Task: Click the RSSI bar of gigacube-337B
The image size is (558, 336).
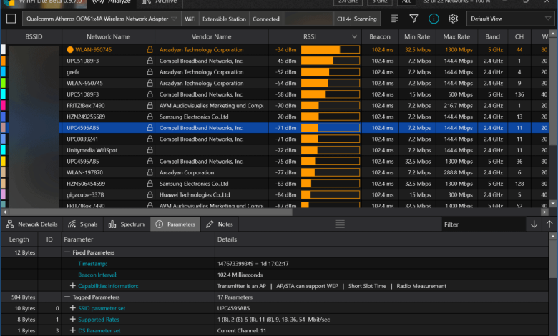Action: click(331, 194)
